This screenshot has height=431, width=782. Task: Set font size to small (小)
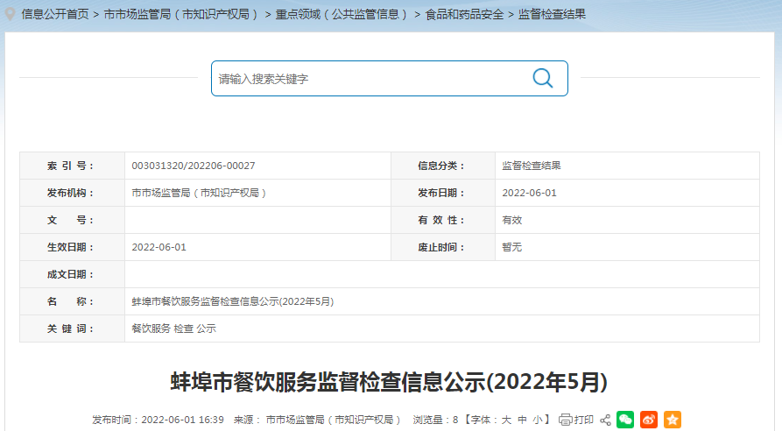538,420
